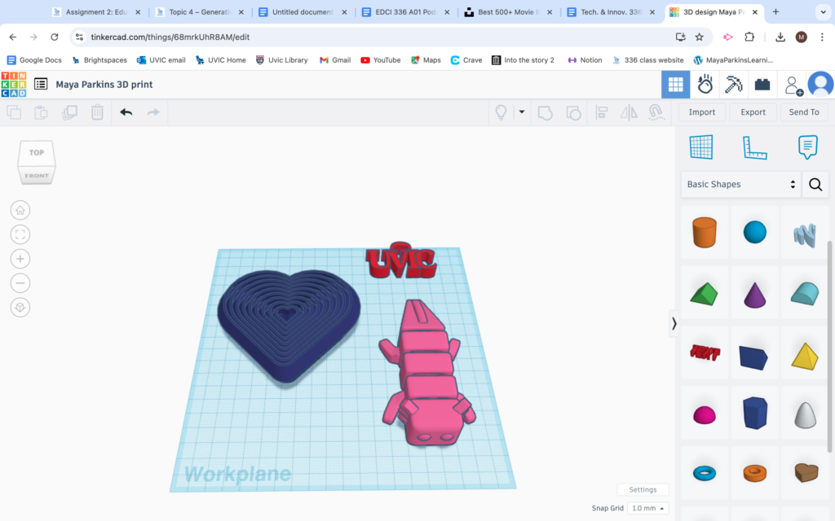The height and width of the screenshot is (521, 835).
Task: Select the 3D design grid view
Action: tap(676, 85)
